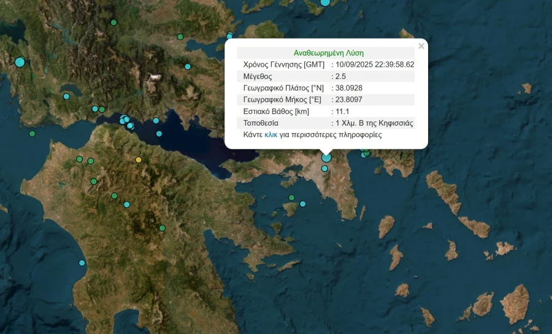Select the large cyan marker on the far west coast
552x334 pixels.
click(x=20, y=62)
